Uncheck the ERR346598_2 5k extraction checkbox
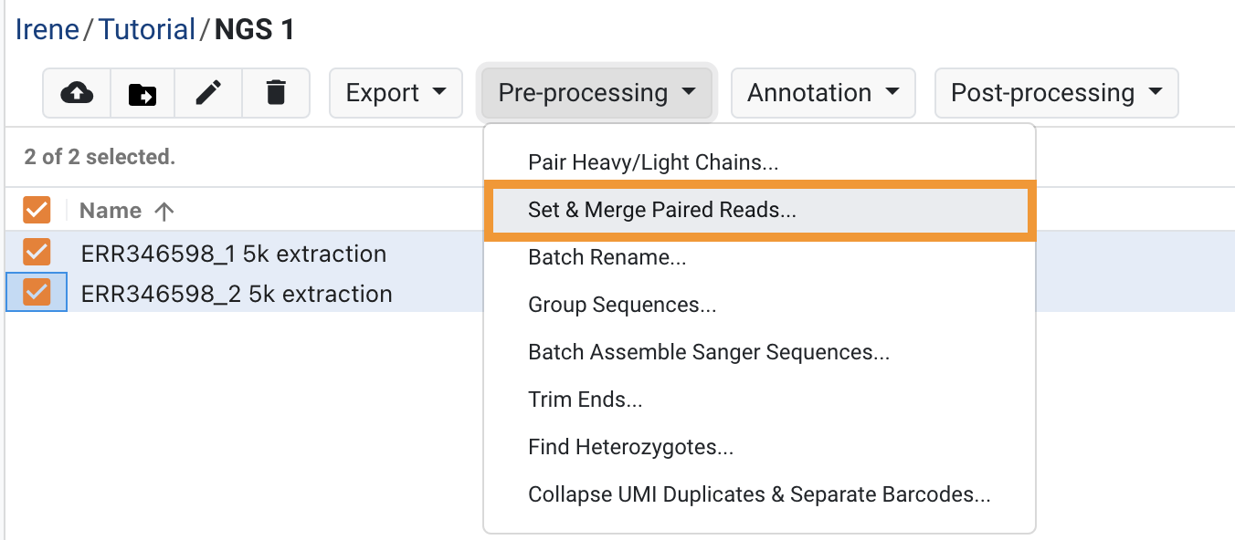 [x=37, y=293]
